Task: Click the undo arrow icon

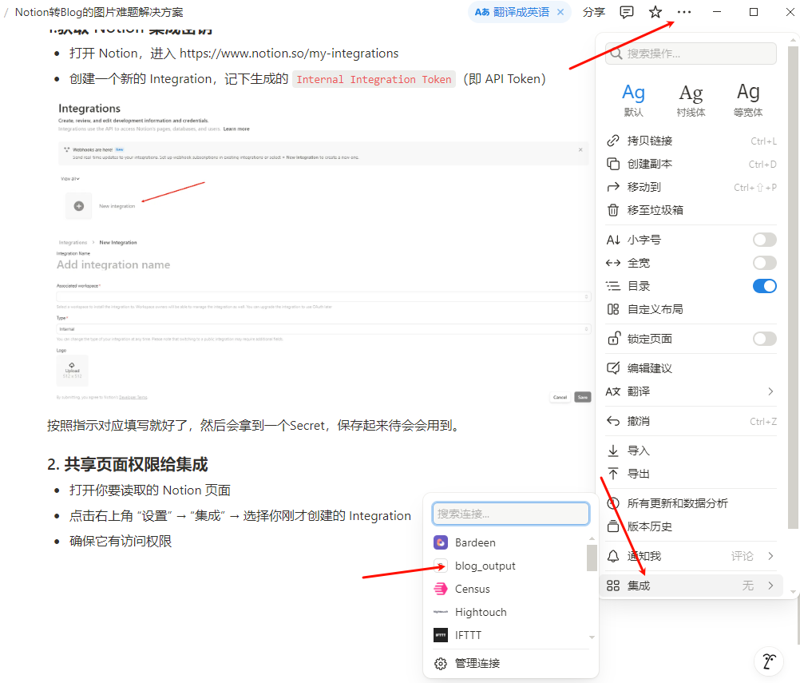Action: 613,421
